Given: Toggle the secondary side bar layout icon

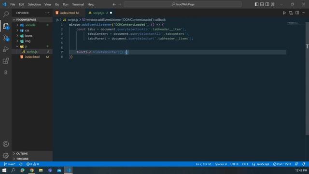Looking at the screenshot, I should (x=267, y=4).
